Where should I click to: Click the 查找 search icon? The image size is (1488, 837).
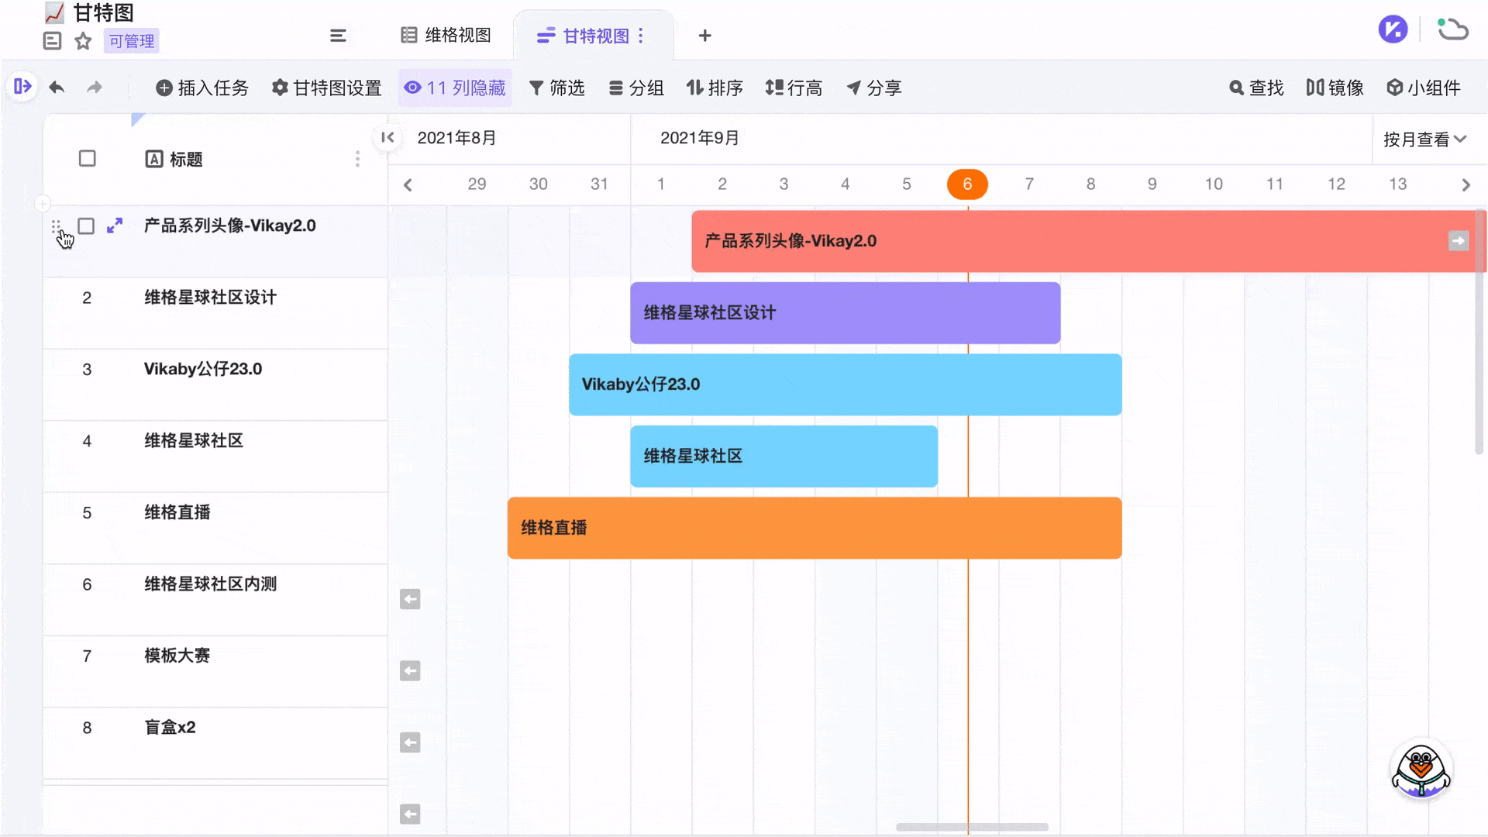coord(1236,88)
